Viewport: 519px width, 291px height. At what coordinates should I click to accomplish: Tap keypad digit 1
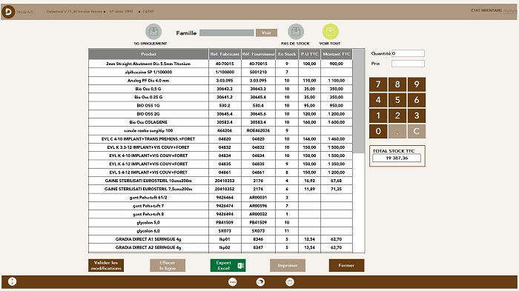378,116
